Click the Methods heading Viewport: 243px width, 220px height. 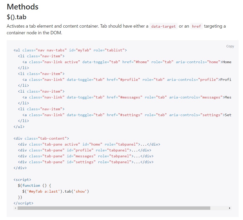point(23,7)
